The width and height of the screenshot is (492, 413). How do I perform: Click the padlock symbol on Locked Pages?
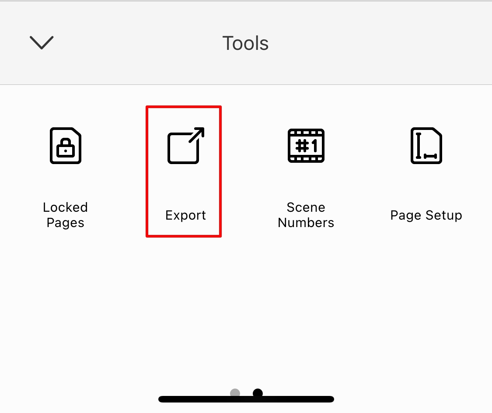tap(66, 148)
